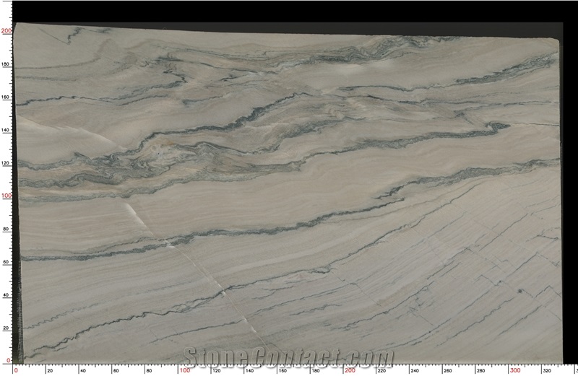
Task: Click the 120 label on the vertical ruler
Action: tap(6, 163)
